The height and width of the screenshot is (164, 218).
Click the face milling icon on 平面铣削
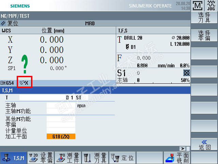(170, 158)
